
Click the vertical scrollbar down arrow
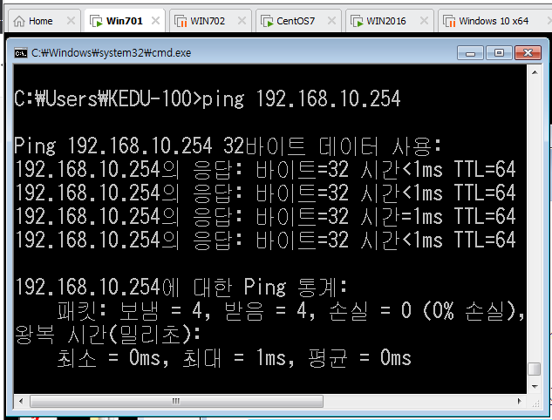[x=535, y=387]
